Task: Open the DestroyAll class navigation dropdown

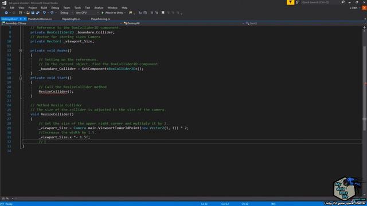Action: tap(183, 23)
